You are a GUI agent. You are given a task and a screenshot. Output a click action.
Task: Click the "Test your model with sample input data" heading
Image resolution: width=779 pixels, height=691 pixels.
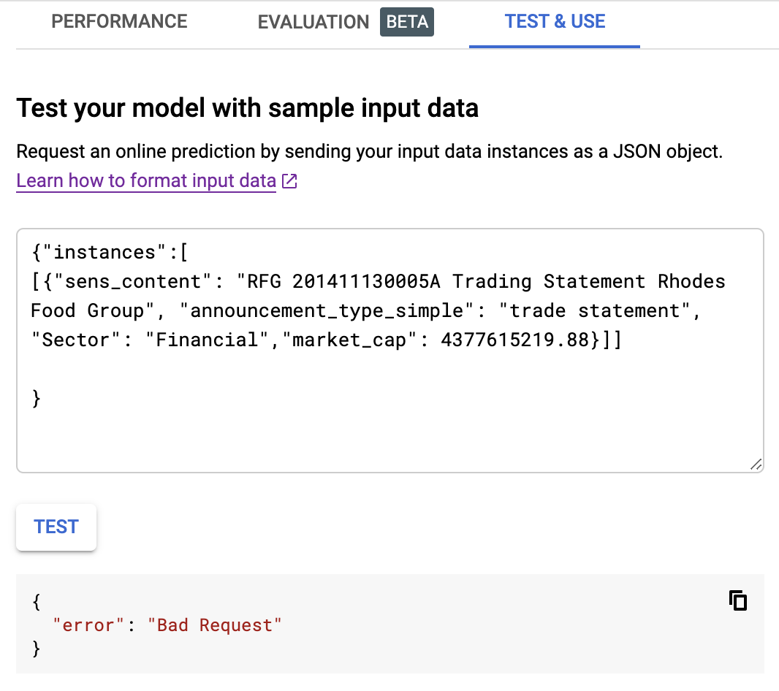click(247, 109)
